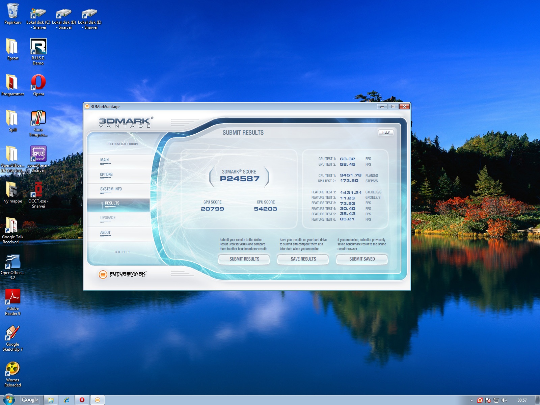Launch the OCCT.exe shortcut
The height and width of the screenshot is (405, 540).
click(x=38, y=195)
